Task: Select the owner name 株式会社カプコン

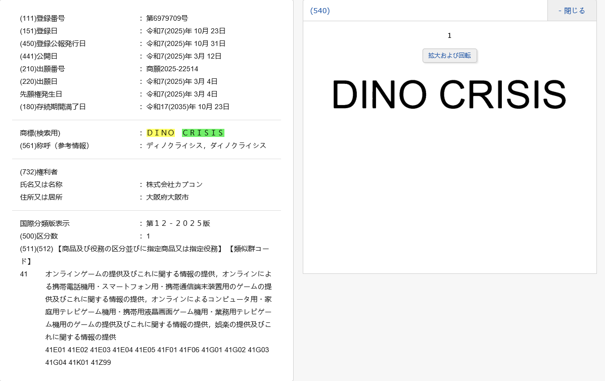Action: pos(174,185)
